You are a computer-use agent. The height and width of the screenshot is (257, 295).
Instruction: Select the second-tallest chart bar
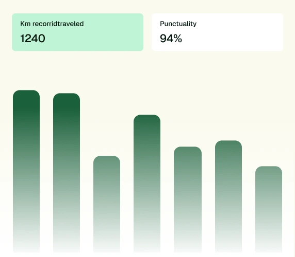tap(67, 173)
